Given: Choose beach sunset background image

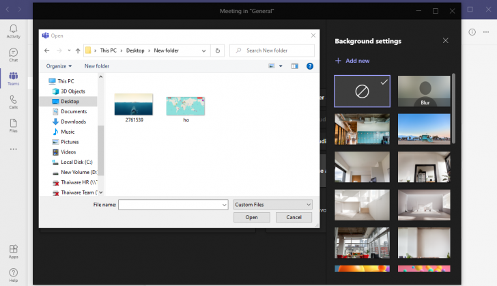Looking at the screenshot, I should (x=424, y=129).
